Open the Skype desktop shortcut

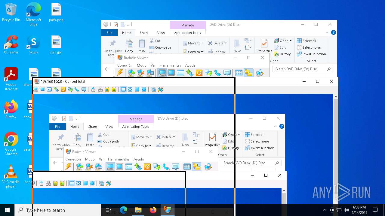(33, 45)
